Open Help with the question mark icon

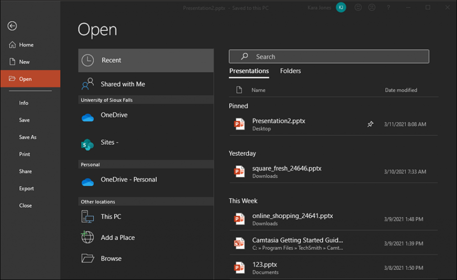pos(388,8)
